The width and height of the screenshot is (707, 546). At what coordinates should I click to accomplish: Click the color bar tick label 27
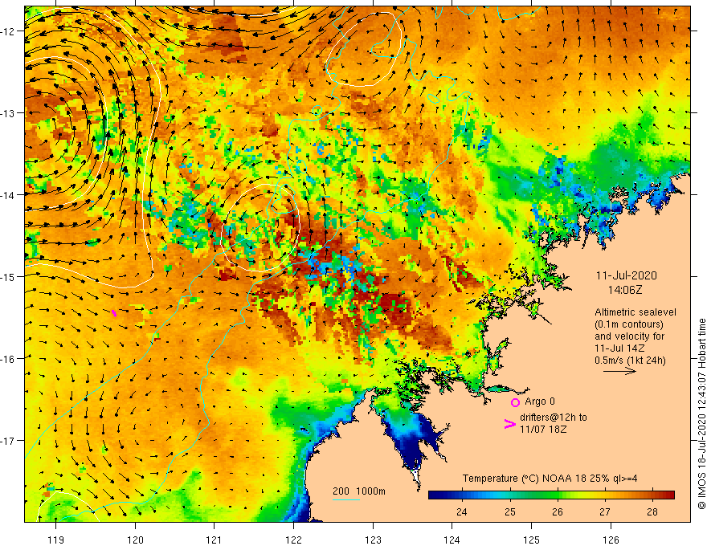605,511
